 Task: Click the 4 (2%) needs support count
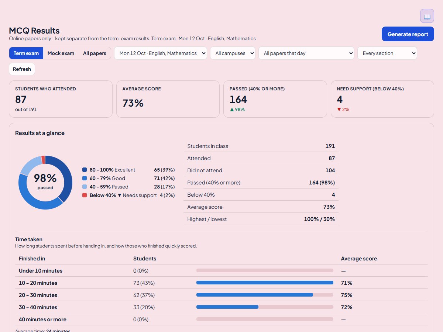coord(167,195)
